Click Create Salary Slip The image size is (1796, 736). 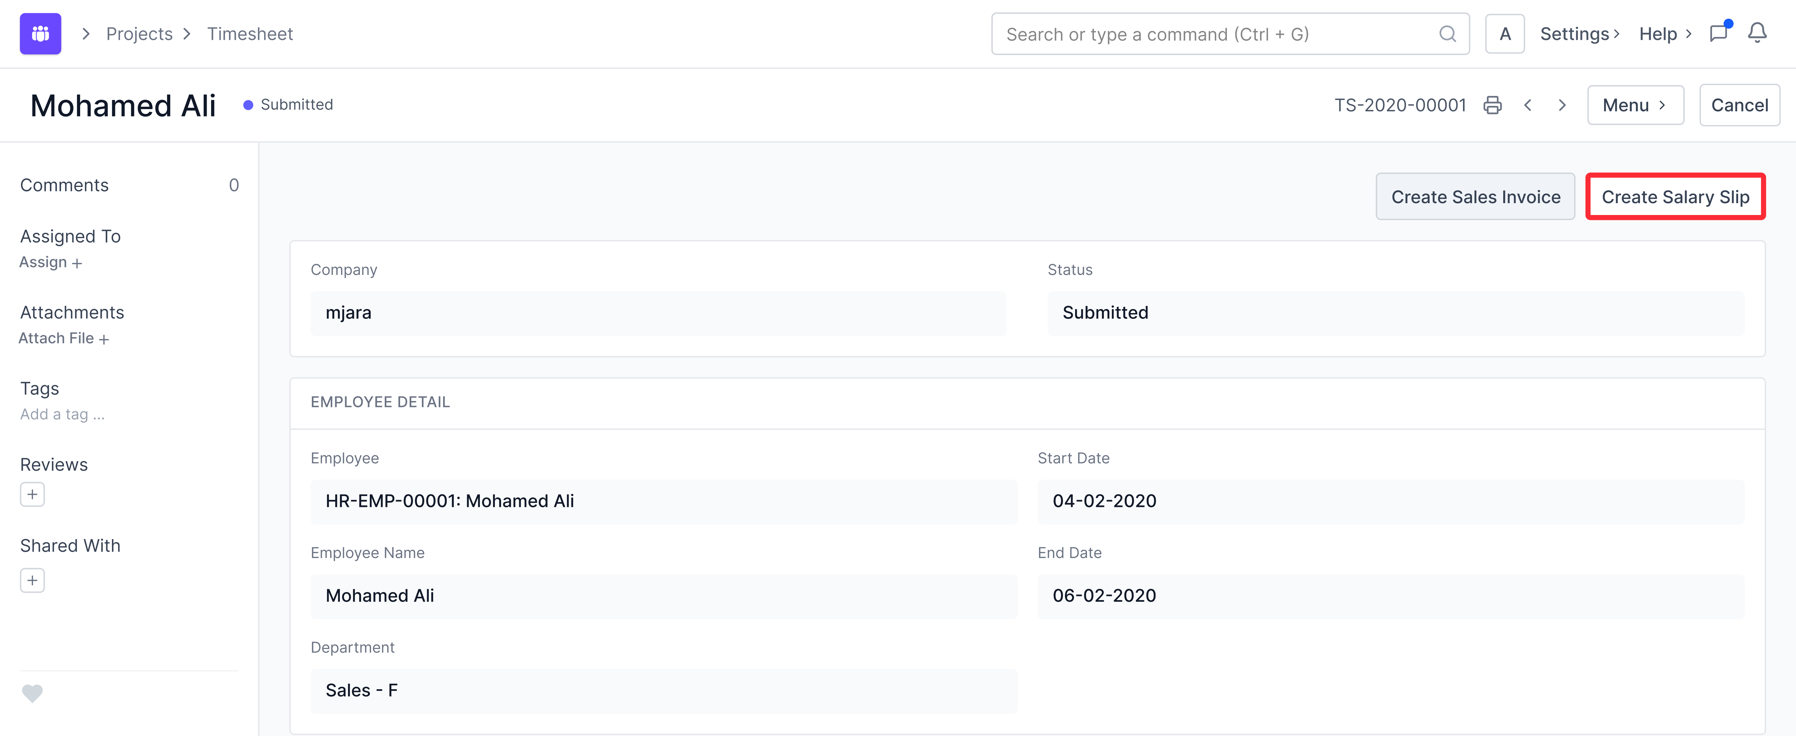click(x=1675, y=197)
